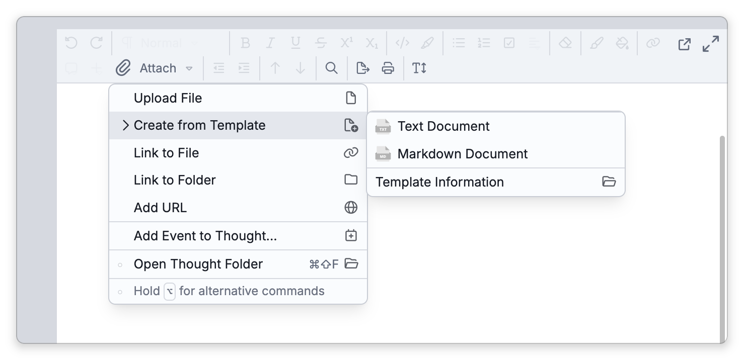Click the export document icon
Screen dimensions: 744x360
362,68
